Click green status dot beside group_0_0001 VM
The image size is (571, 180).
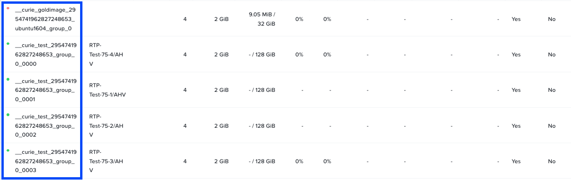point(8,79)
